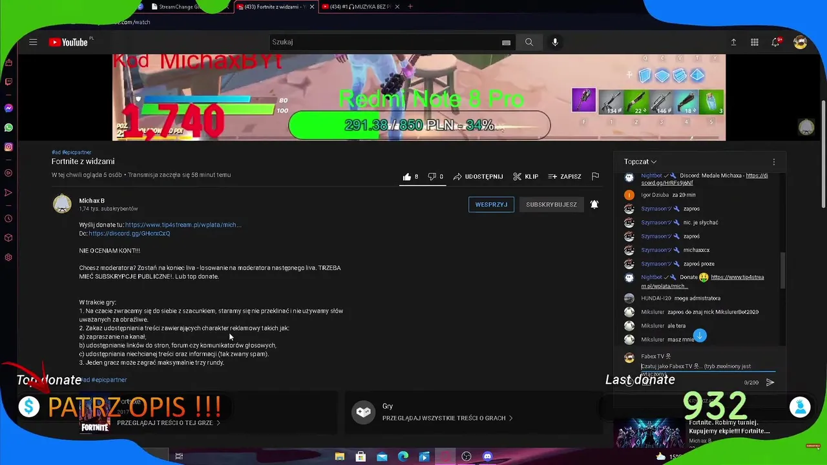Screen dimensions: 827x465
Task: Click the search magnifier button
Action: 529,42
